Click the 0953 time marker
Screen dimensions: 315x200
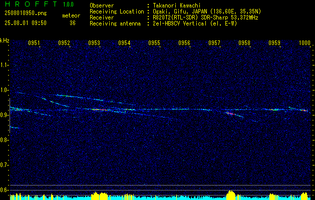click(94, 42)
